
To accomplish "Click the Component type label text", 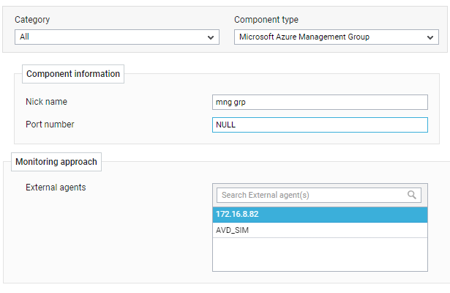I will tap(266, 20).
